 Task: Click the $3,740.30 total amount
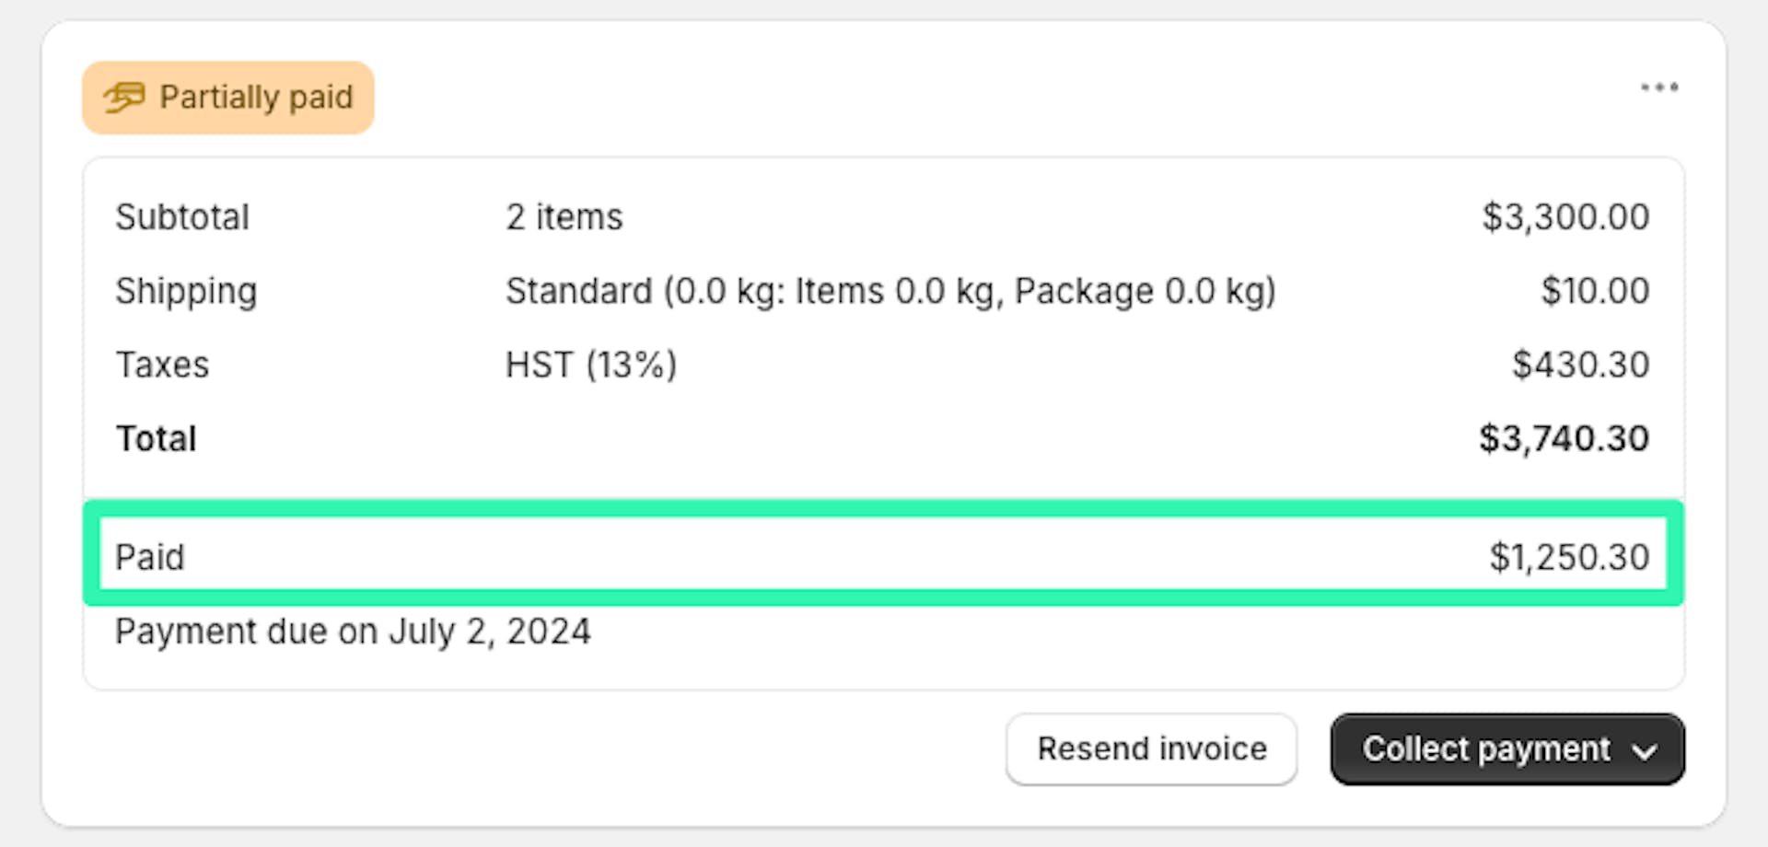click(1564, 438)
